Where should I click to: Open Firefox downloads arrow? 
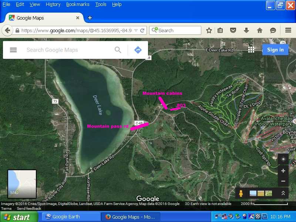coord(246,30)
